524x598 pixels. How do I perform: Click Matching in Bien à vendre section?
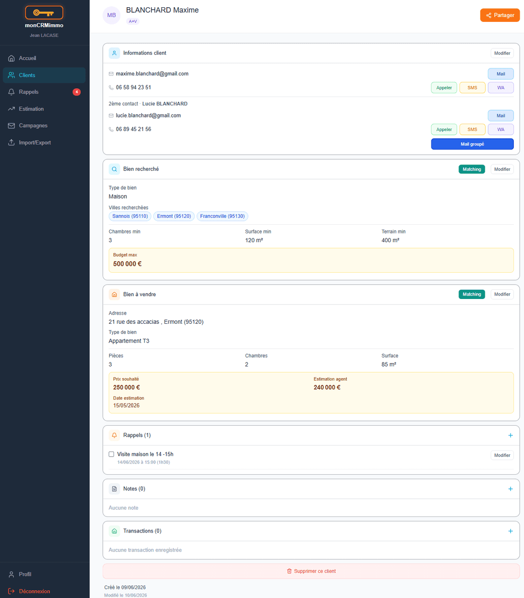pyautogui.click(x=472, y=294)
